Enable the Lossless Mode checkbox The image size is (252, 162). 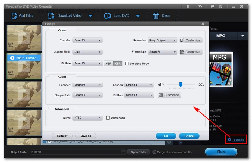tap(127, 63)
